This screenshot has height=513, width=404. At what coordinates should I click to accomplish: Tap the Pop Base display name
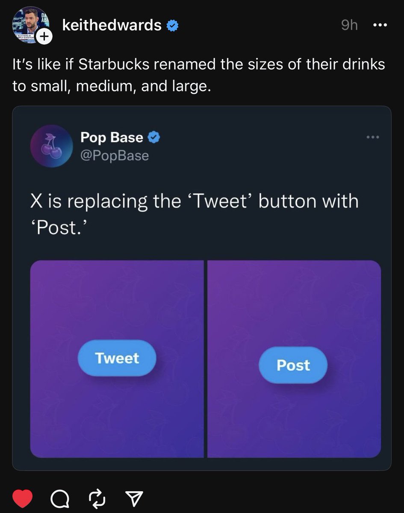tap(112, 137)
